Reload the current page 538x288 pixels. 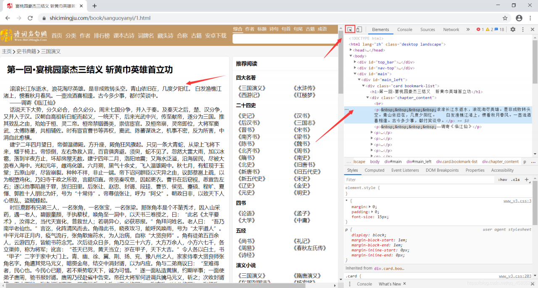click(30, 18)
